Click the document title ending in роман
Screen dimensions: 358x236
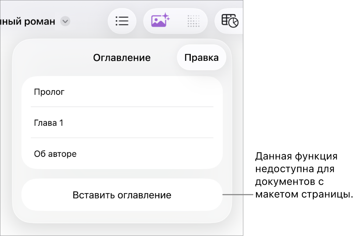coord(28,21)
